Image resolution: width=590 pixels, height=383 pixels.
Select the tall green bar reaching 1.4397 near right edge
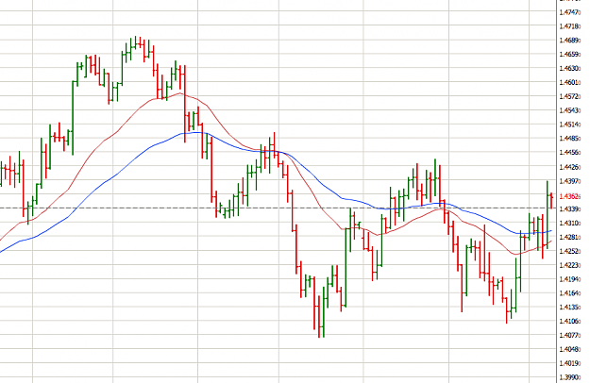[548, 214]
